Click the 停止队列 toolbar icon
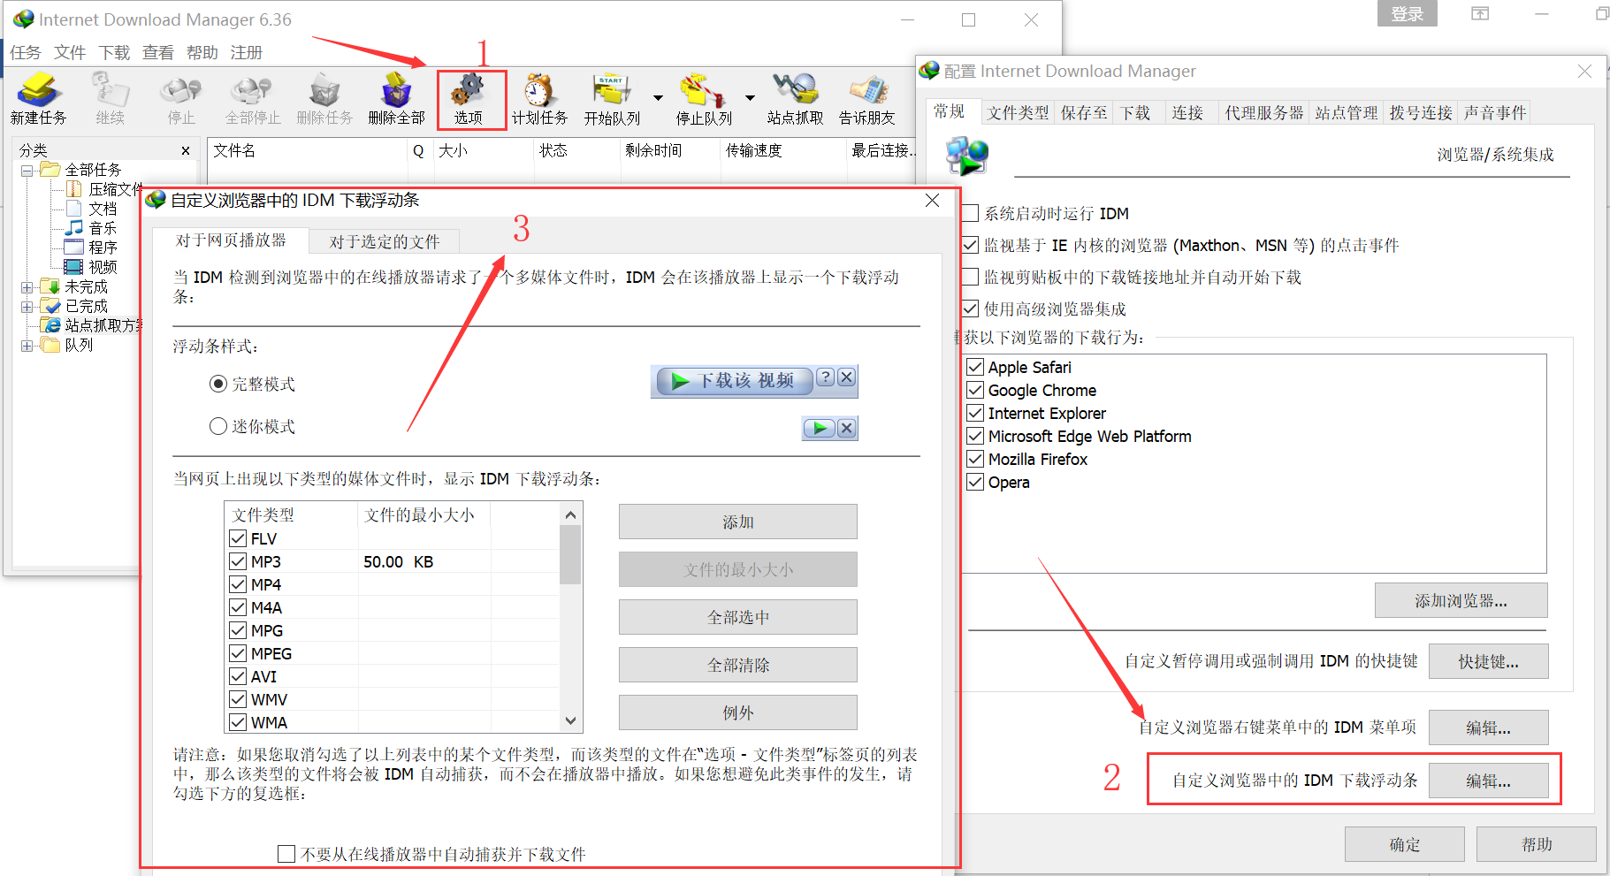The image size is (1610, 876). (704, 99)
